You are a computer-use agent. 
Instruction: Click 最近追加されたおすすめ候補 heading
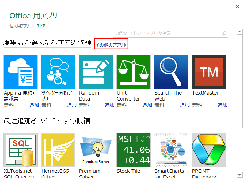[x=47, y=120]
